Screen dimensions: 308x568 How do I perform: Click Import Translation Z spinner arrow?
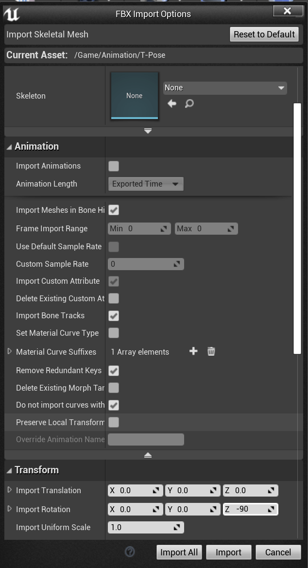[271, 490]
